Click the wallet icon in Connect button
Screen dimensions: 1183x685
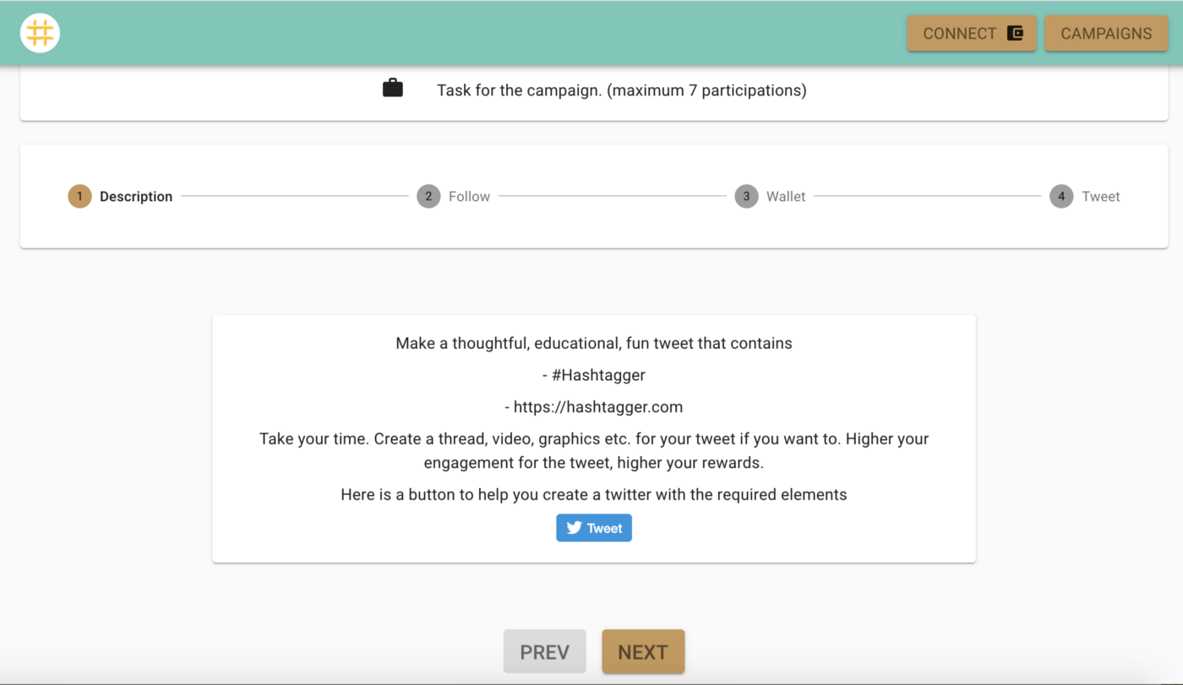tap(1015, 34)
